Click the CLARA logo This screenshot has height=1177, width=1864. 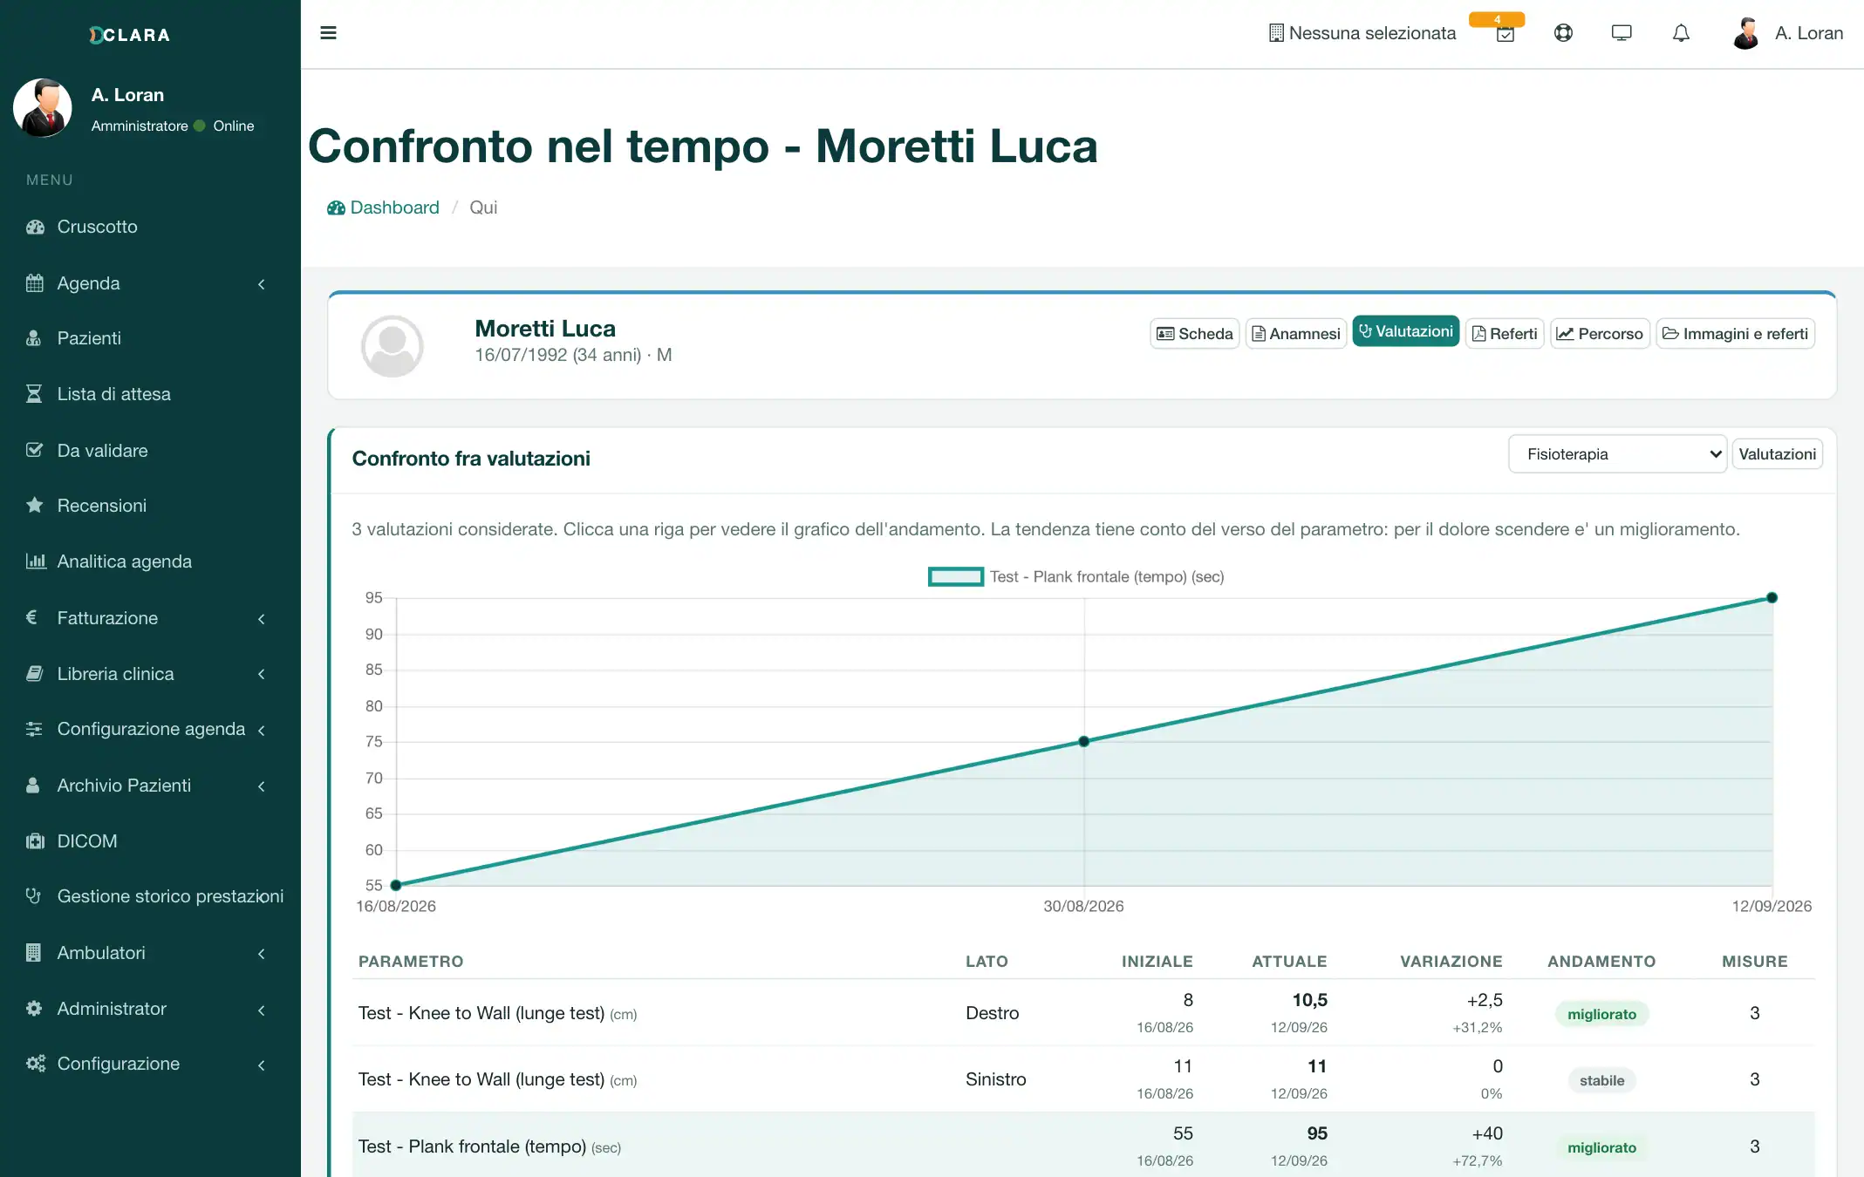coord(129,35)
